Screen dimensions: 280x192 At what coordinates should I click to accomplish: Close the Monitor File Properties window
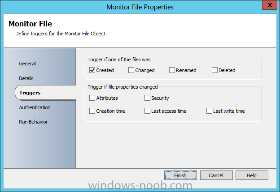click(270, 5)
